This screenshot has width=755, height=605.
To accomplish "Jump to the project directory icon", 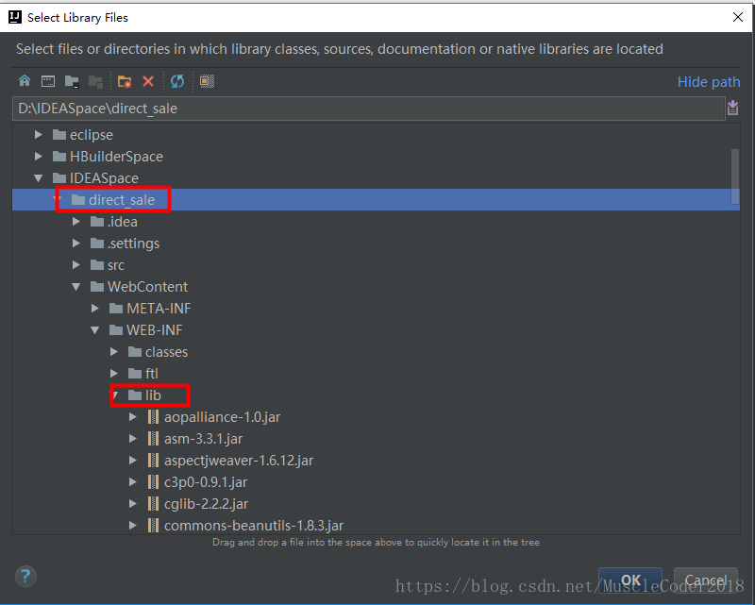I will click(72, 81).
